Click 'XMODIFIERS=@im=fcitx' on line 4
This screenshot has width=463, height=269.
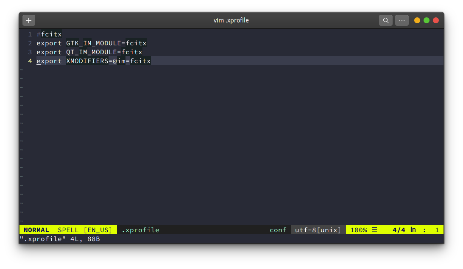coord(109,61)
